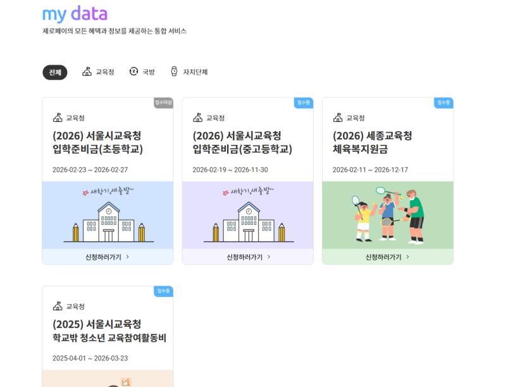Click date range 2026-02-11 ~ 2026-12-17
506x387 pixels.
point(371,170)
